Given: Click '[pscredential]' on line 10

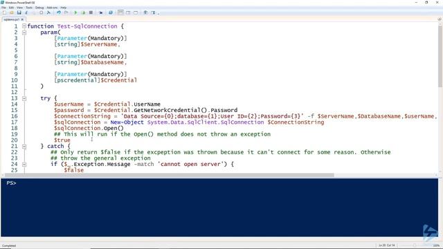Looking at the screenshot, I should pos(77,80).
